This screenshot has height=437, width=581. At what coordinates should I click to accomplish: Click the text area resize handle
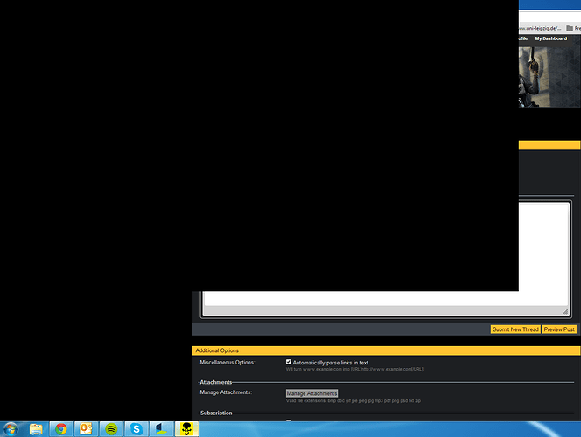tap(565, 311)
